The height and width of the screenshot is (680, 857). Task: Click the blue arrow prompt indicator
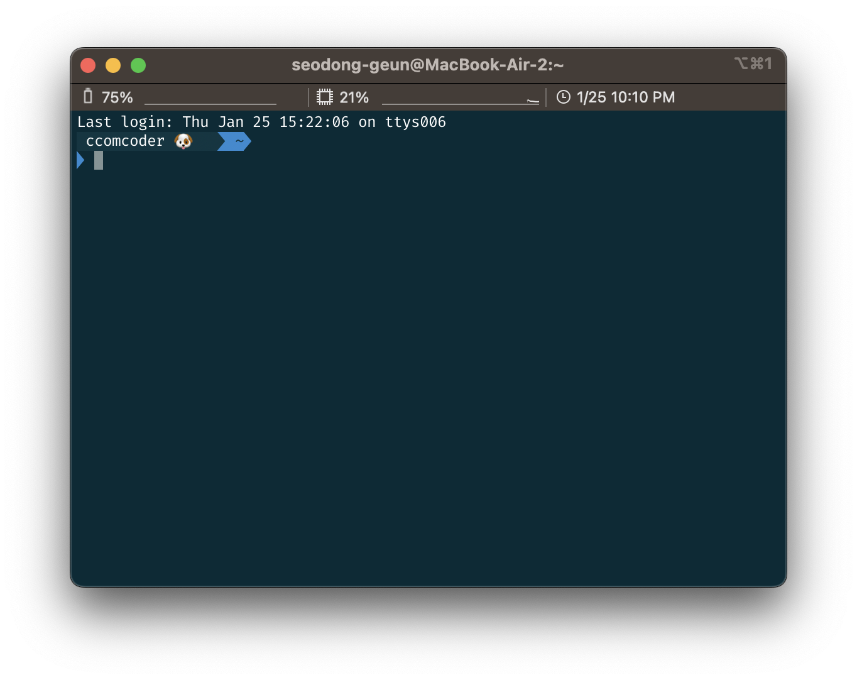pos(80,160)
